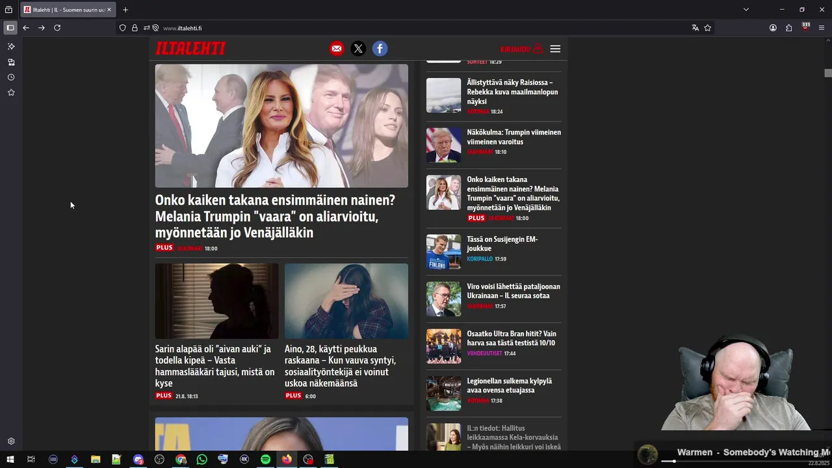Click the song progress bar in music overlay

pyautogui.click(x=744, y=461)
